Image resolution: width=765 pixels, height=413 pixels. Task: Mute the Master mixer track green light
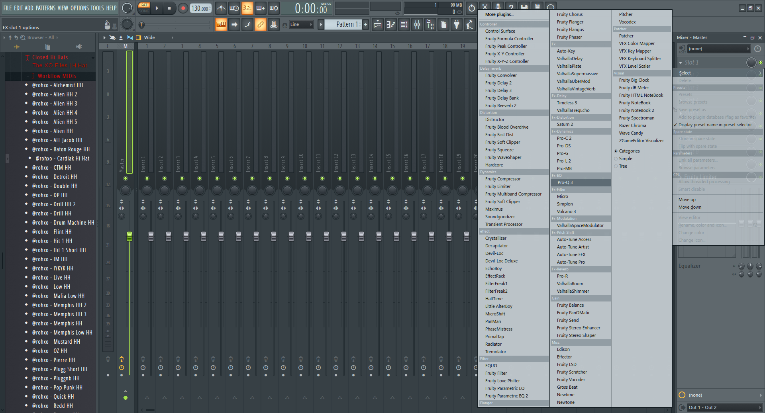click(x=126, y=178)
